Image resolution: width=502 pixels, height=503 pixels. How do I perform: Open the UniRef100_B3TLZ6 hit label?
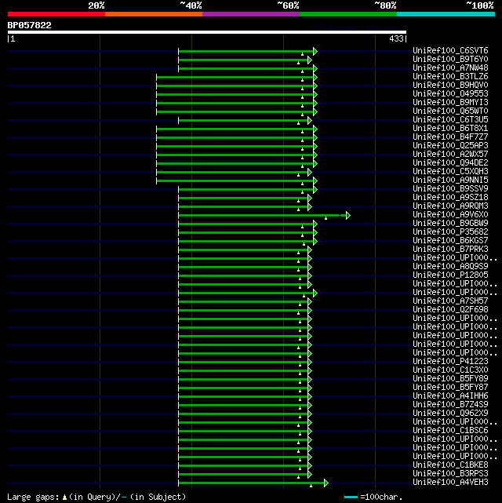tap(450, 77)
